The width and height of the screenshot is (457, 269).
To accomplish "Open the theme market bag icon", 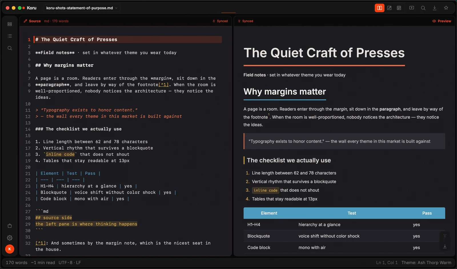I will 10,226.
